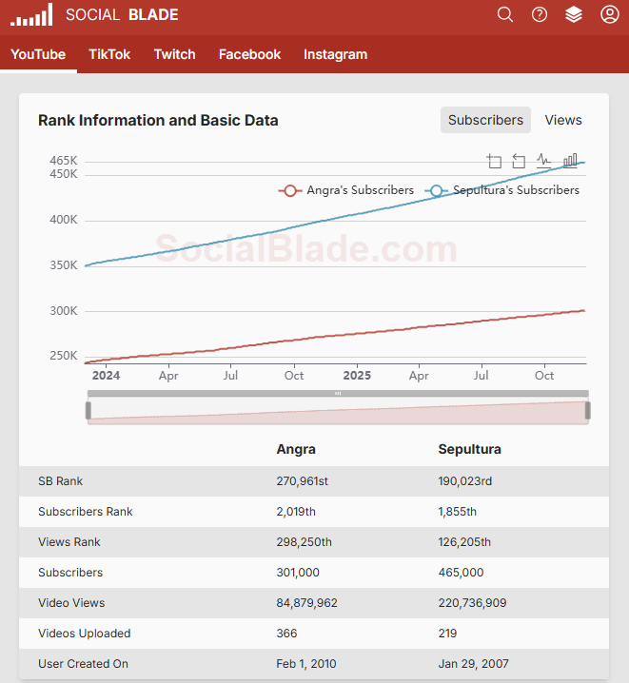Grab left handle of chart range slider
The height and width of the screenshot is (683, 629).
point(88,411)
